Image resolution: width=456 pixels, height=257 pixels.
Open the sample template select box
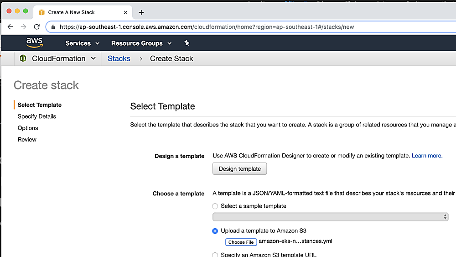point(330,217)
